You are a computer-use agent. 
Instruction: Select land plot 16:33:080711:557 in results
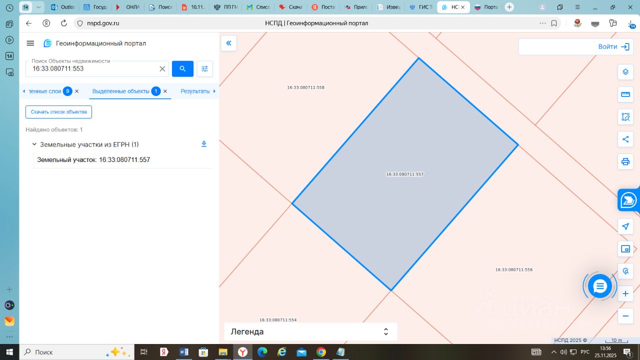[93, 160]
